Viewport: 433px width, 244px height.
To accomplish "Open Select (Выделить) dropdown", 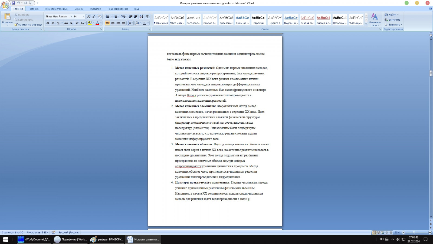I will pos(393,25).
